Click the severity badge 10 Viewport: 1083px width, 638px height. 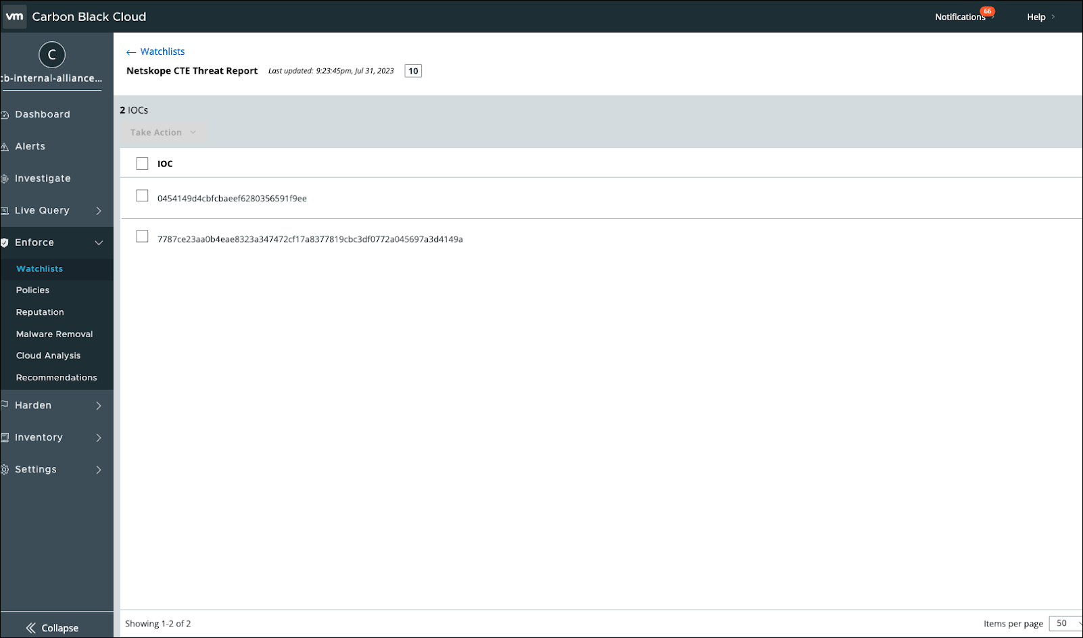pyautogui.click(x=413, y=71)
